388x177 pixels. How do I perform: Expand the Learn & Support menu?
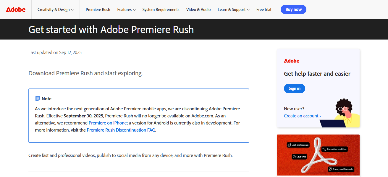tap(233, 9)
